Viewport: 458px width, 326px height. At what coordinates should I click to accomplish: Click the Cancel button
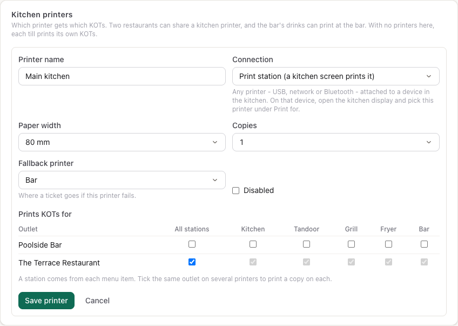[97, 301]
